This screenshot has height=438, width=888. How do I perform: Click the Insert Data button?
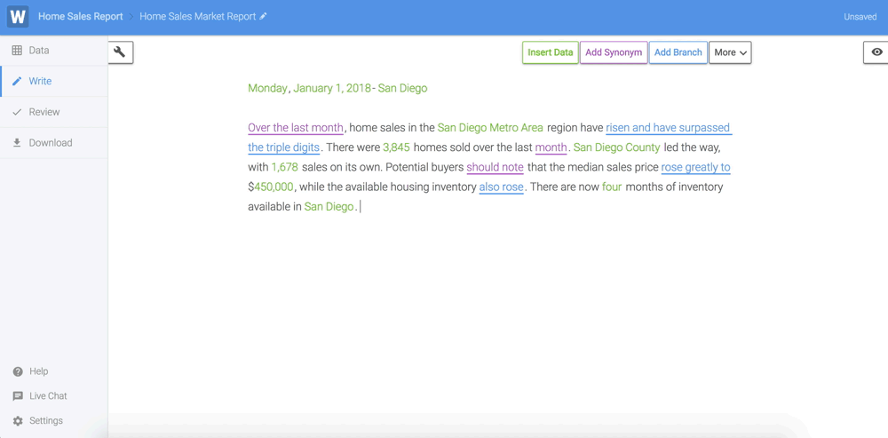click(551, 52)
